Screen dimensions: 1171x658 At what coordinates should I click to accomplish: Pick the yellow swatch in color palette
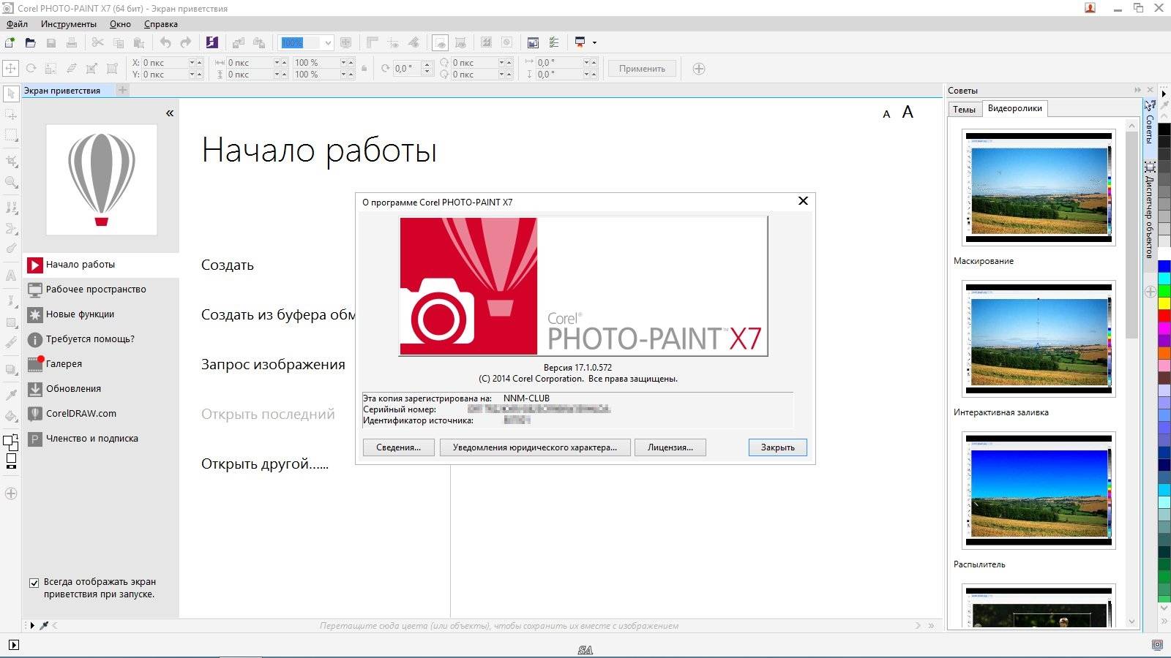[x=1164, y=303]
